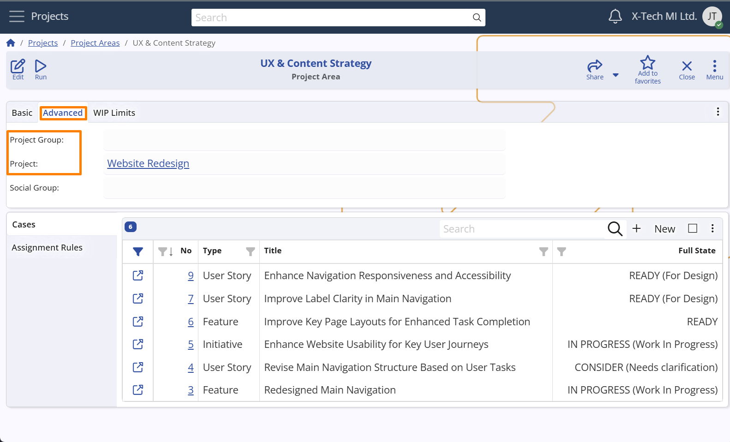730x442 pixels.
Task: Switch to the WIP Limits tab
Action: pos(114,113)
